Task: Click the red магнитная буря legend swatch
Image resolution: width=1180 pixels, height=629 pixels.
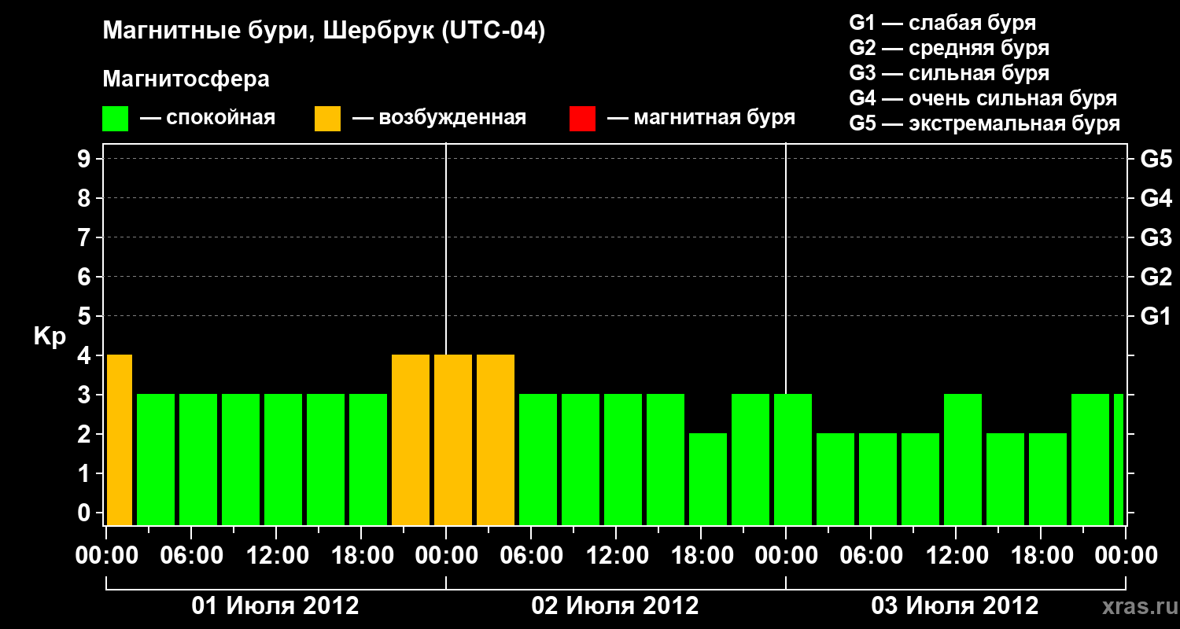Action: (582, 119)
